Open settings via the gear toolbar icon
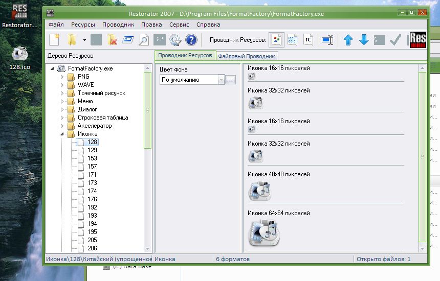Screen dimensions: 440x281 click(175, 40)
